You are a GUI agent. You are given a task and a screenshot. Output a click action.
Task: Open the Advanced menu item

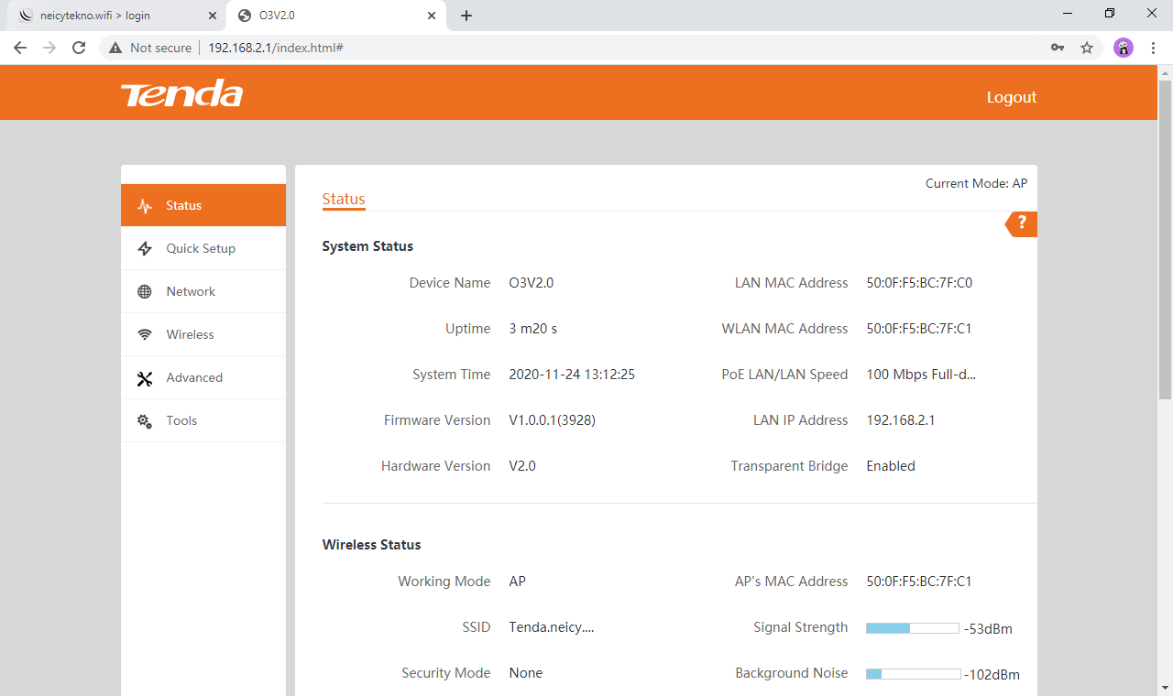coord(203,378)
